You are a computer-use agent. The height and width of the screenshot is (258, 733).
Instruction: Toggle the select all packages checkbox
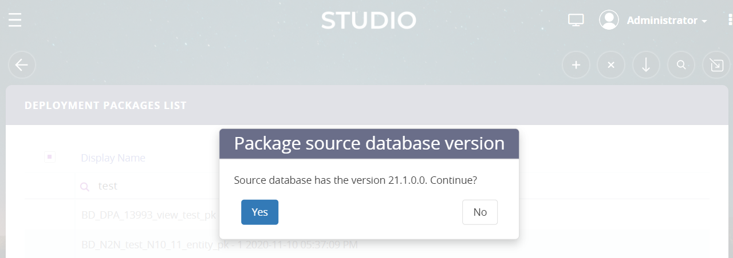click(x=50, y=157)
